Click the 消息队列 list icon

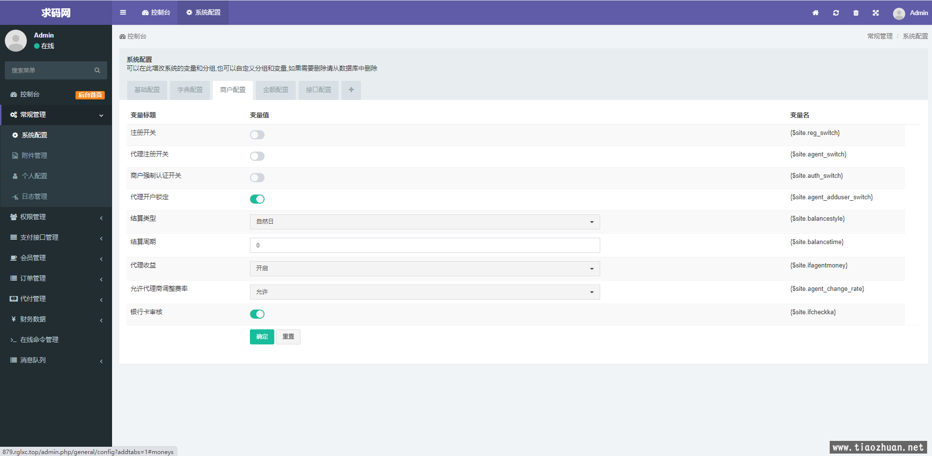[x=14, y=361]
